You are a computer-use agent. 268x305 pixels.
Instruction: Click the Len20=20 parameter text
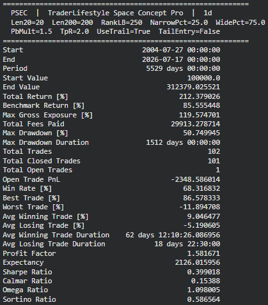28,22
